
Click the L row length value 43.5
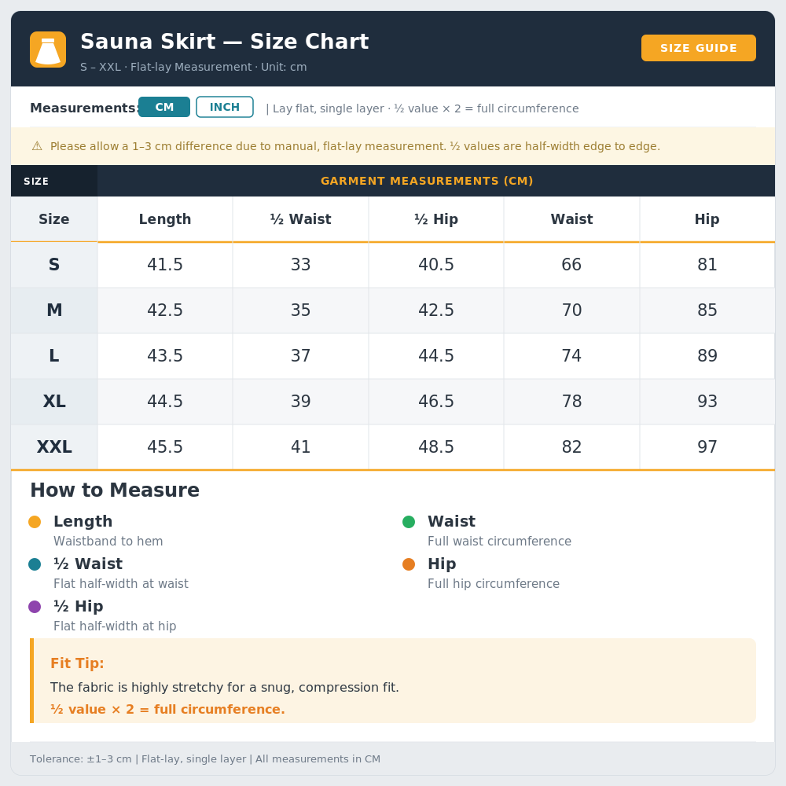[165, 355]
